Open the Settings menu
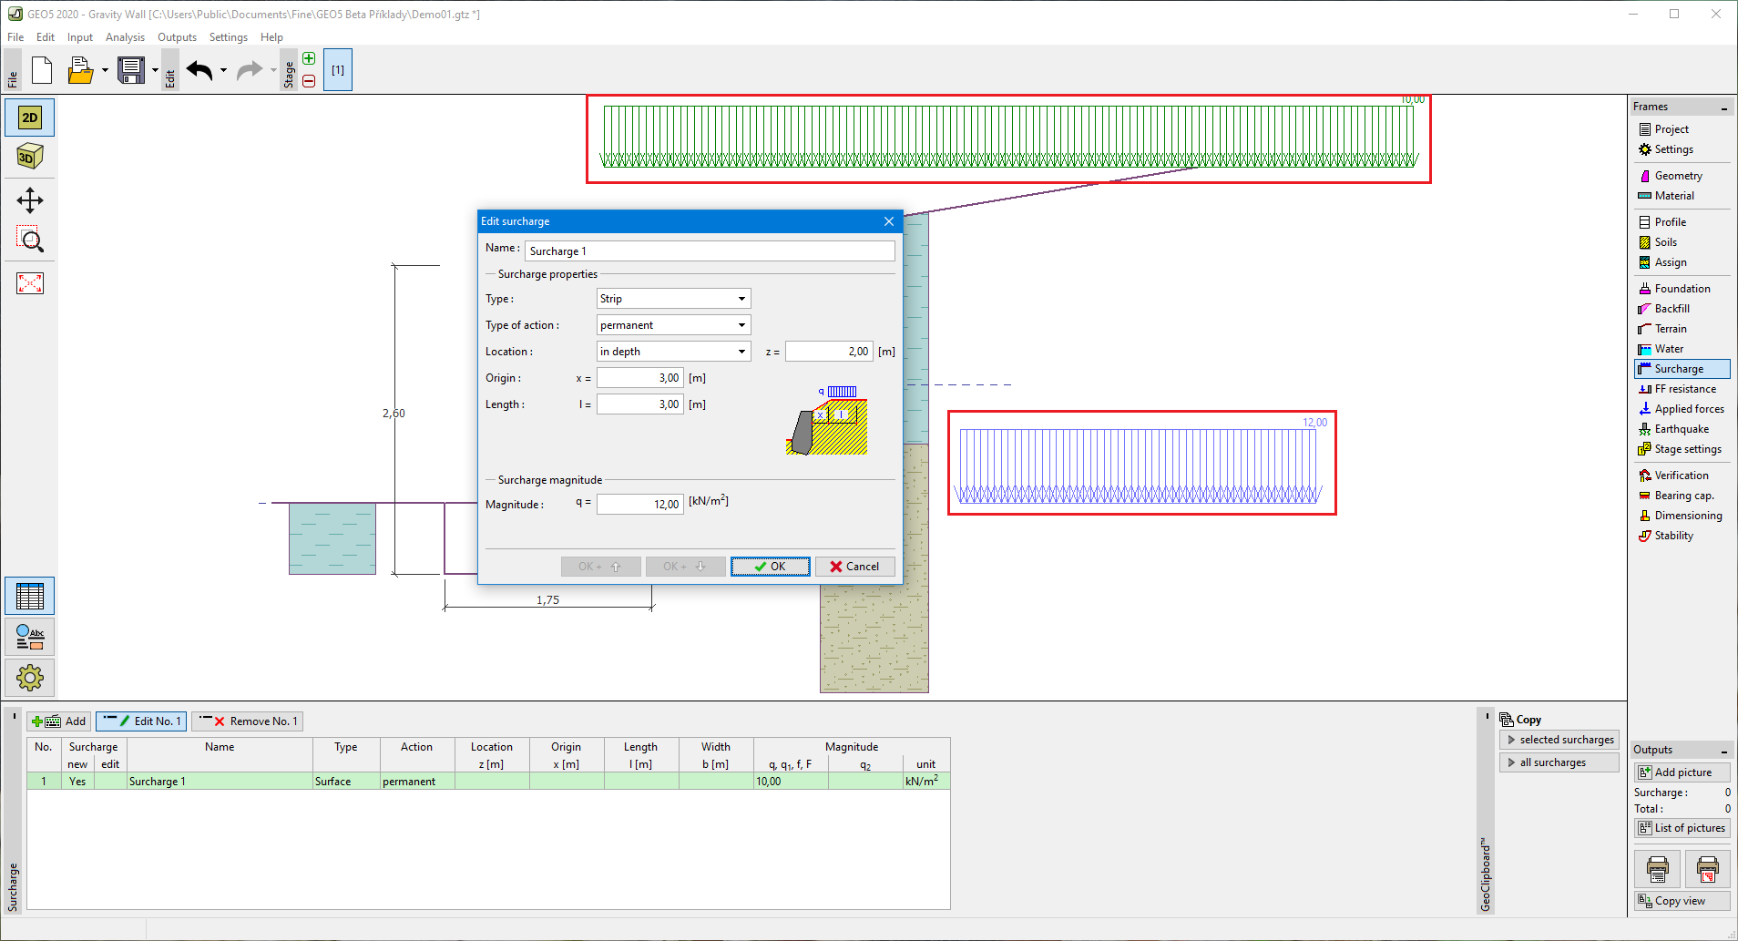1738x941 pixels. coord(228,37)
